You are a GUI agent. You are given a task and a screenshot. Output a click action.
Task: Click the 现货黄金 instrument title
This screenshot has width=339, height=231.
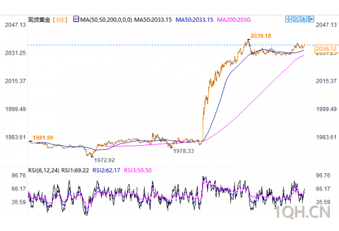(x=39, y=20)
